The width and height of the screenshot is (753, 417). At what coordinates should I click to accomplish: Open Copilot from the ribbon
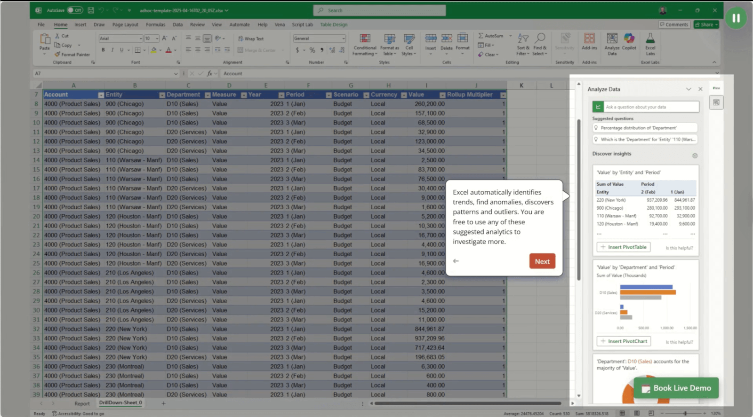point(629,41)
